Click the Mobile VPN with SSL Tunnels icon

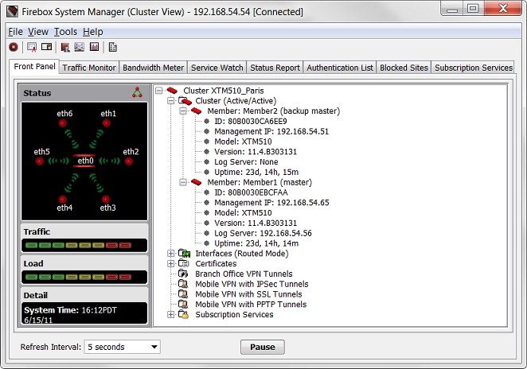click(183, 294)
